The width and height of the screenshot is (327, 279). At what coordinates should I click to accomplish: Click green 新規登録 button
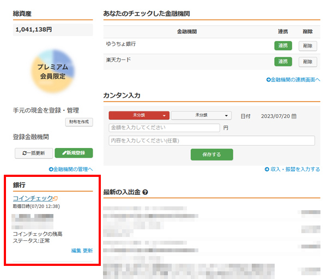pos(74,153)
